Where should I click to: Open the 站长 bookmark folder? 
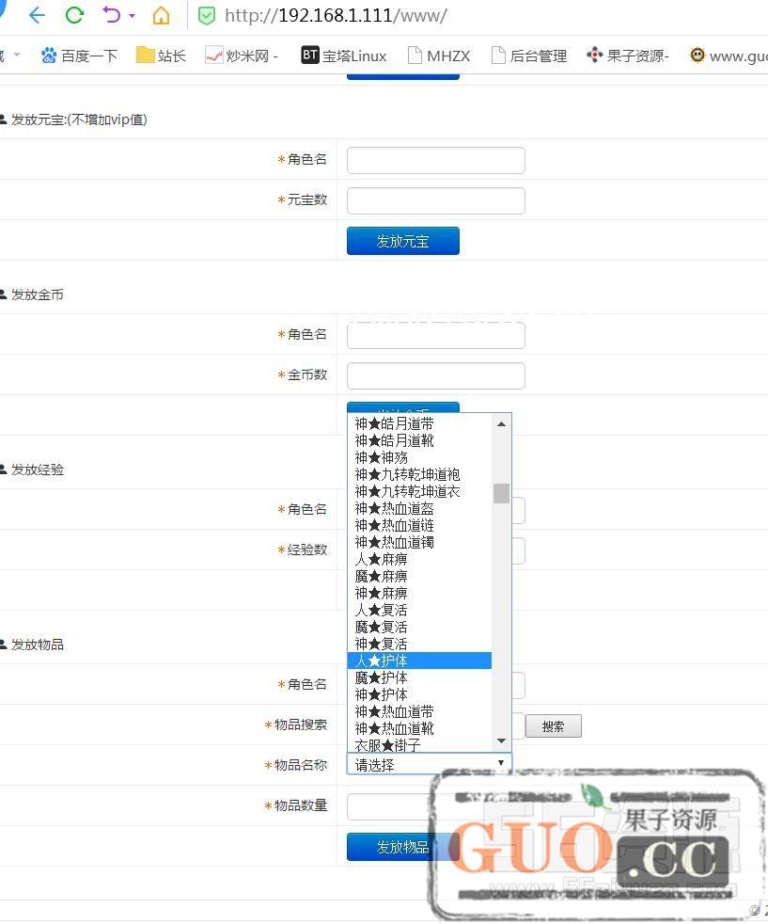(161, 56)
